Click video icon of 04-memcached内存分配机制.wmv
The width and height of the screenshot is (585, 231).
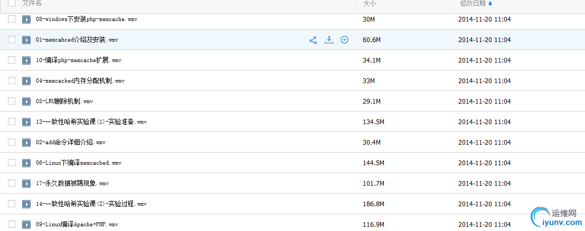pos(26,81)
